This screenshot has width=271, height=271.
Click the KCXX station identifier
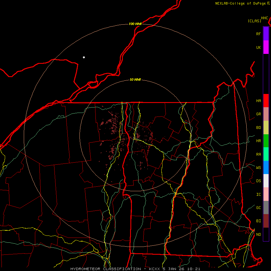click(x=154, y=269)
